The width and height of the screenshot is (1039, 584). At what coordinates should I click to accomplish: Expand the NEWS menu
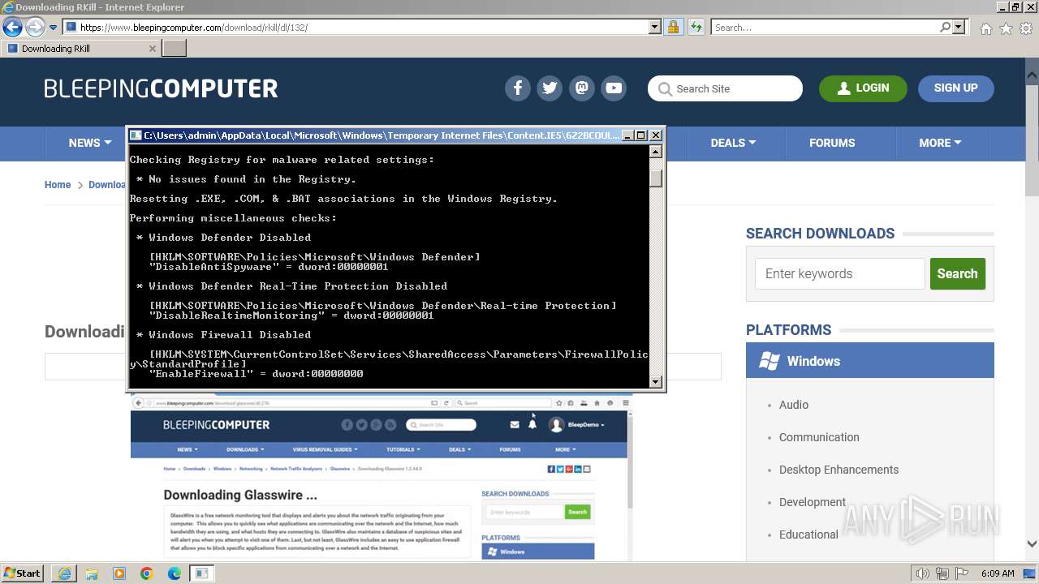point(90,143)
